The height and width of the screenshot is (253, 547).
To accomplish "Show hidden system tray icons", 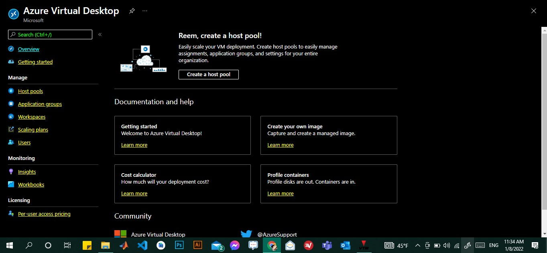I will click(417, 245).
